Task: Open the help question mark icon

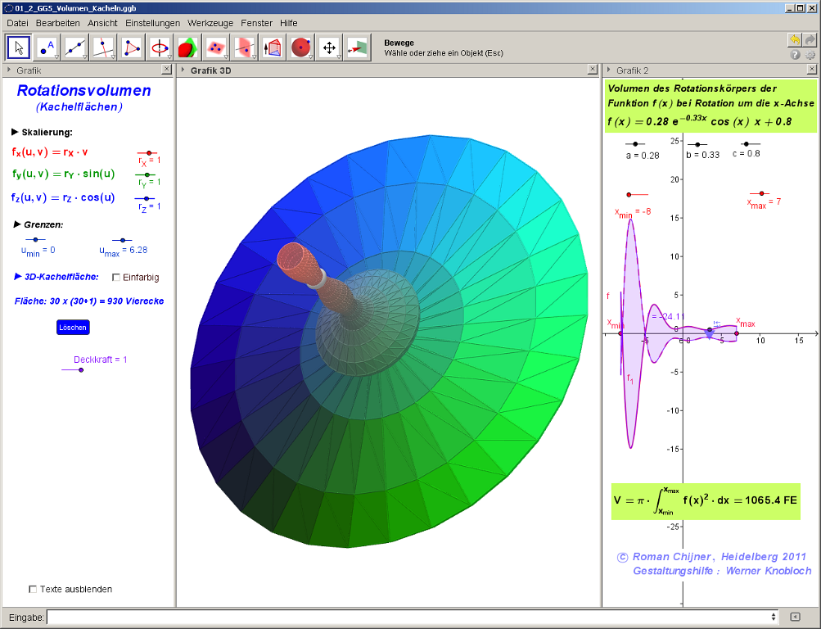Action: pos(794,55)
